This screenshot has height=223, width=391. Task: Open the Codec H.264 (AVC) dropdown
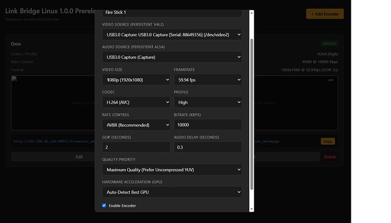(x=136, y=102)
